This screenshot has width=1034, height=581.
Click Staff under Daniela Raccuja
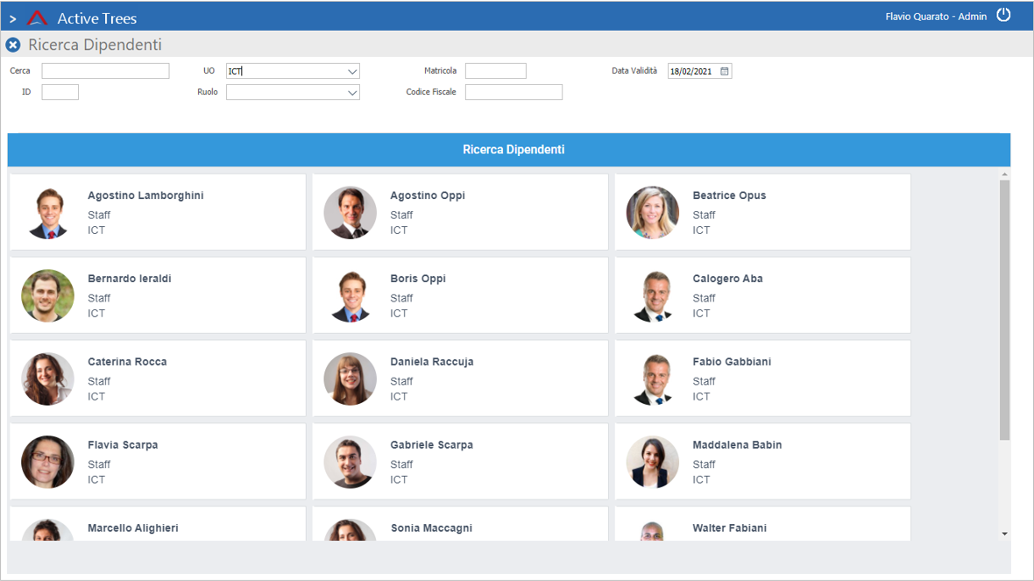(401, 381)
